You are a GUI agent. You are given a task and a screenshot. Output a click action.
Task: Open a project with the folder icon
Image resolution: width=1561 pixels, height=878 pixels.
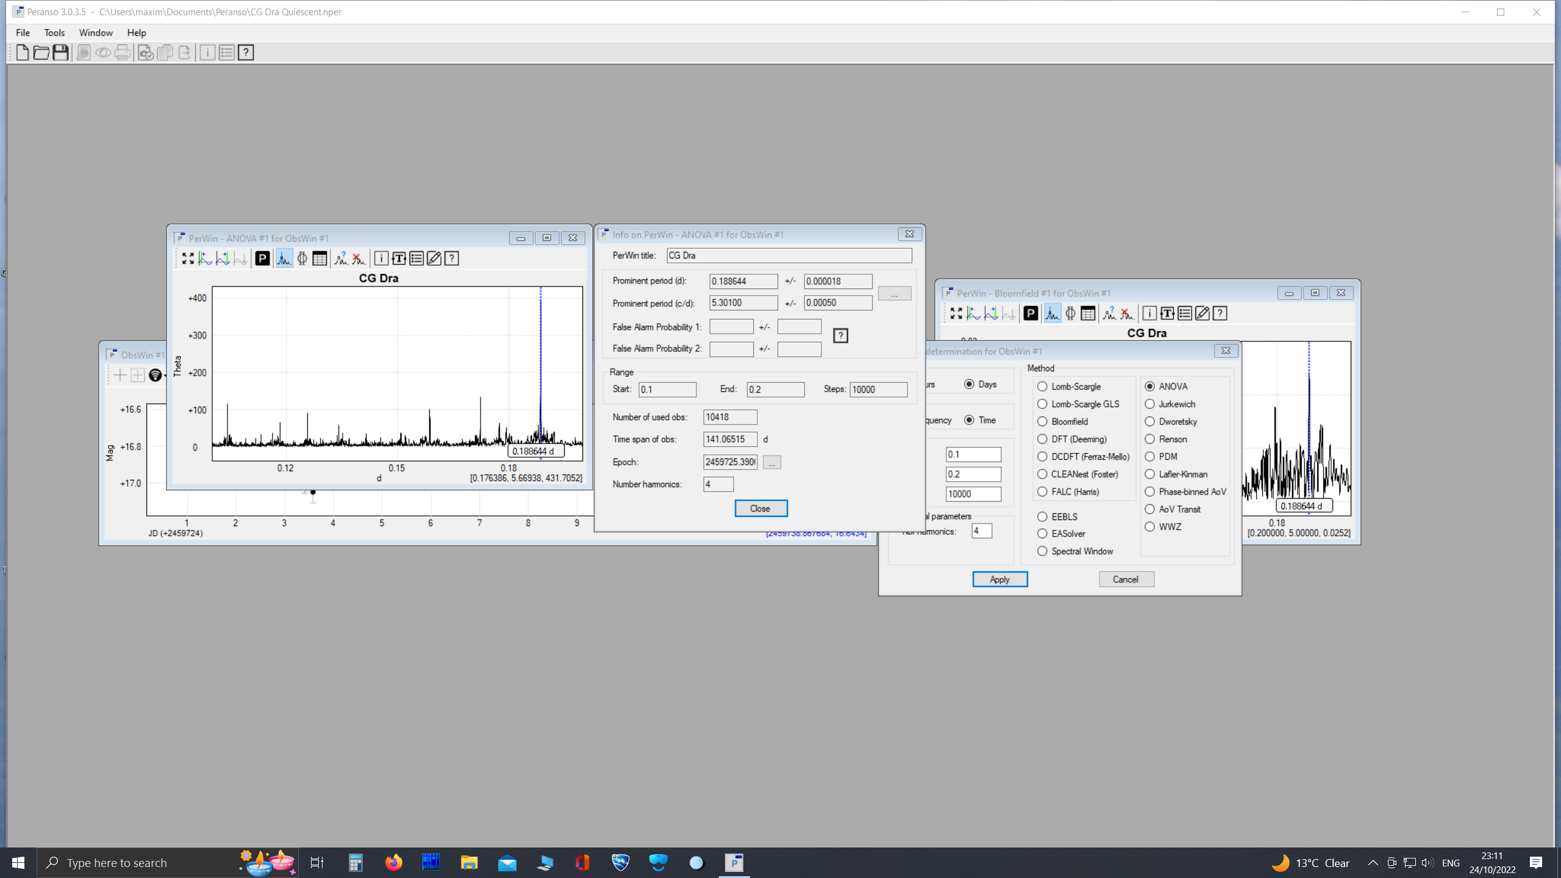click(x=41, y=52)
